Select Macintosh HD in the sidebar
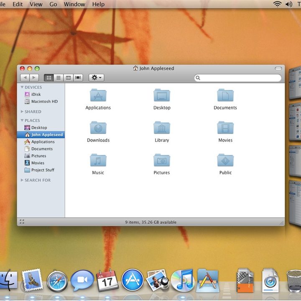 point(41,101)
